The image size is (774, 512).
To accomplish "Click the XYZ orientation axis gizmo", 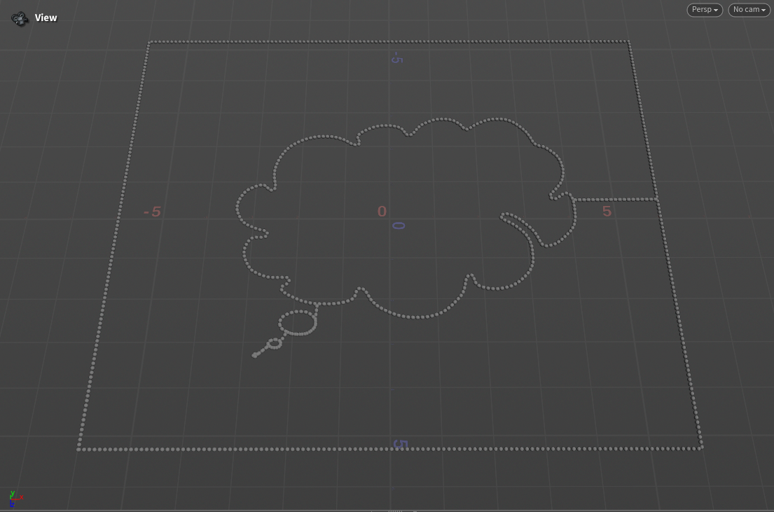I will point(15,499).
